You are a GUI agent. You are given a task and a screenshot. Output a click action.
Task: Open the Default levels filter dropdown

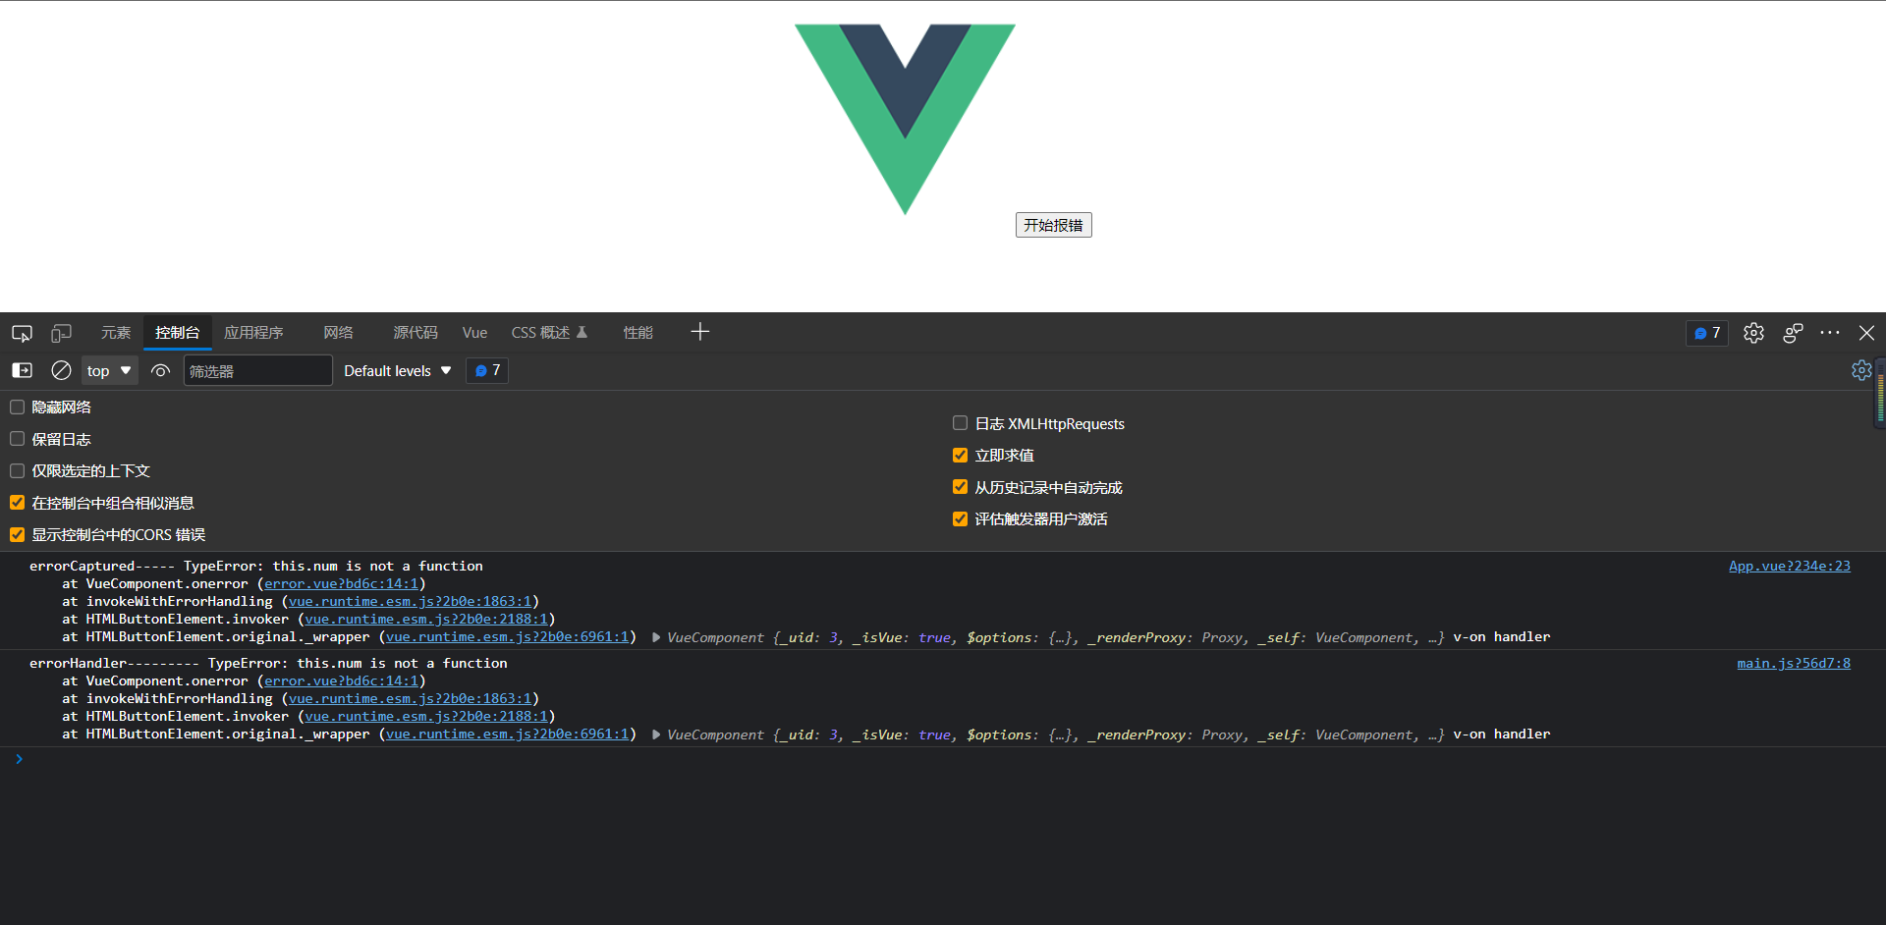point(396,370)
